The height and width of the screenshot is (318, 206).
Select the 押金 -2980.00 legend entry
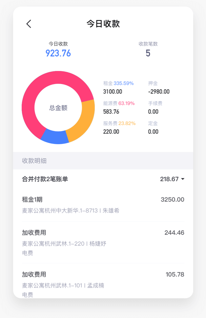coord(159,87)
